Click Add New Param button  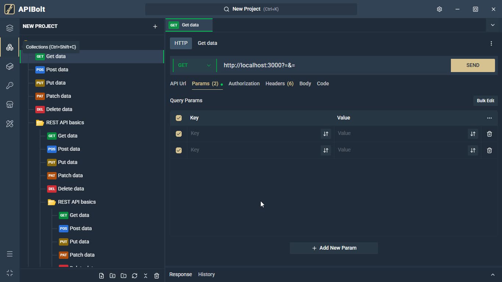334,248
